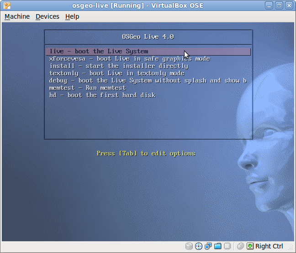Select the xforcevesa safe graphics mode entry
The image size is (296, 253).
(x=129, y=59)
